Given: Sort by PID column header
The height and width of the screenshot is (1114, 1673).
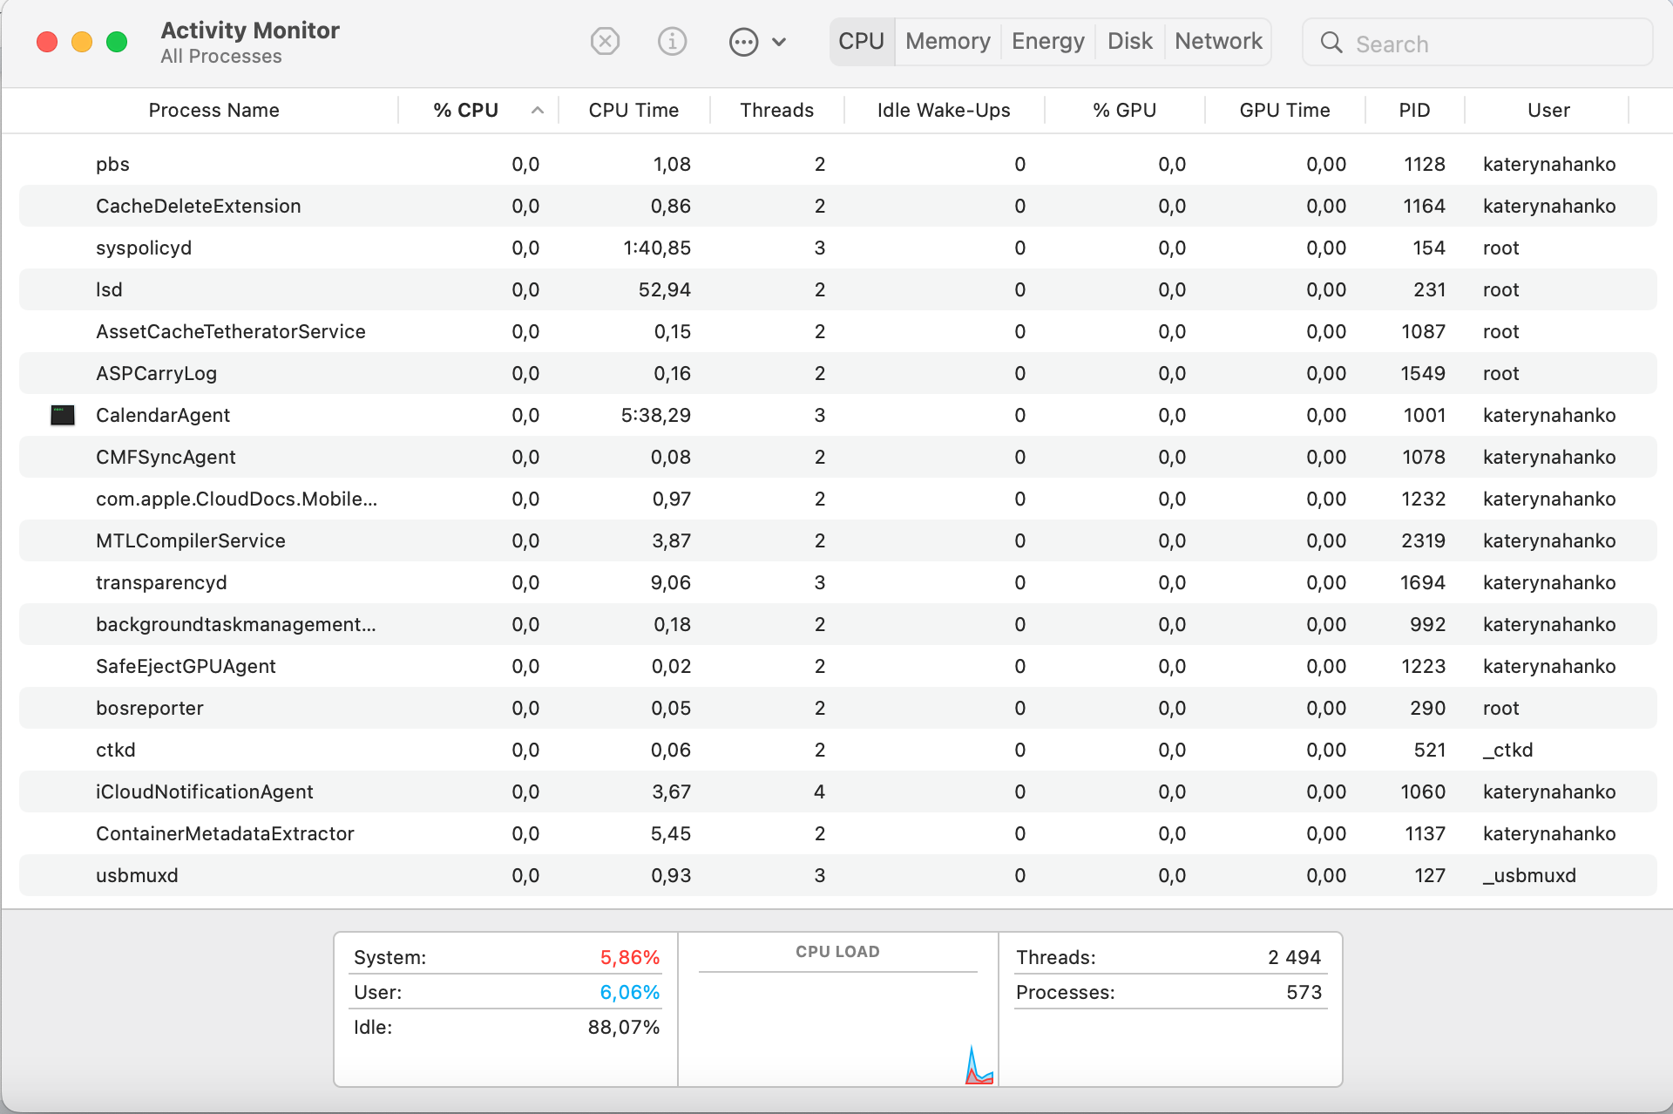Looking at the screenshot, I should pyautogui.click(x=1414, y=110).
